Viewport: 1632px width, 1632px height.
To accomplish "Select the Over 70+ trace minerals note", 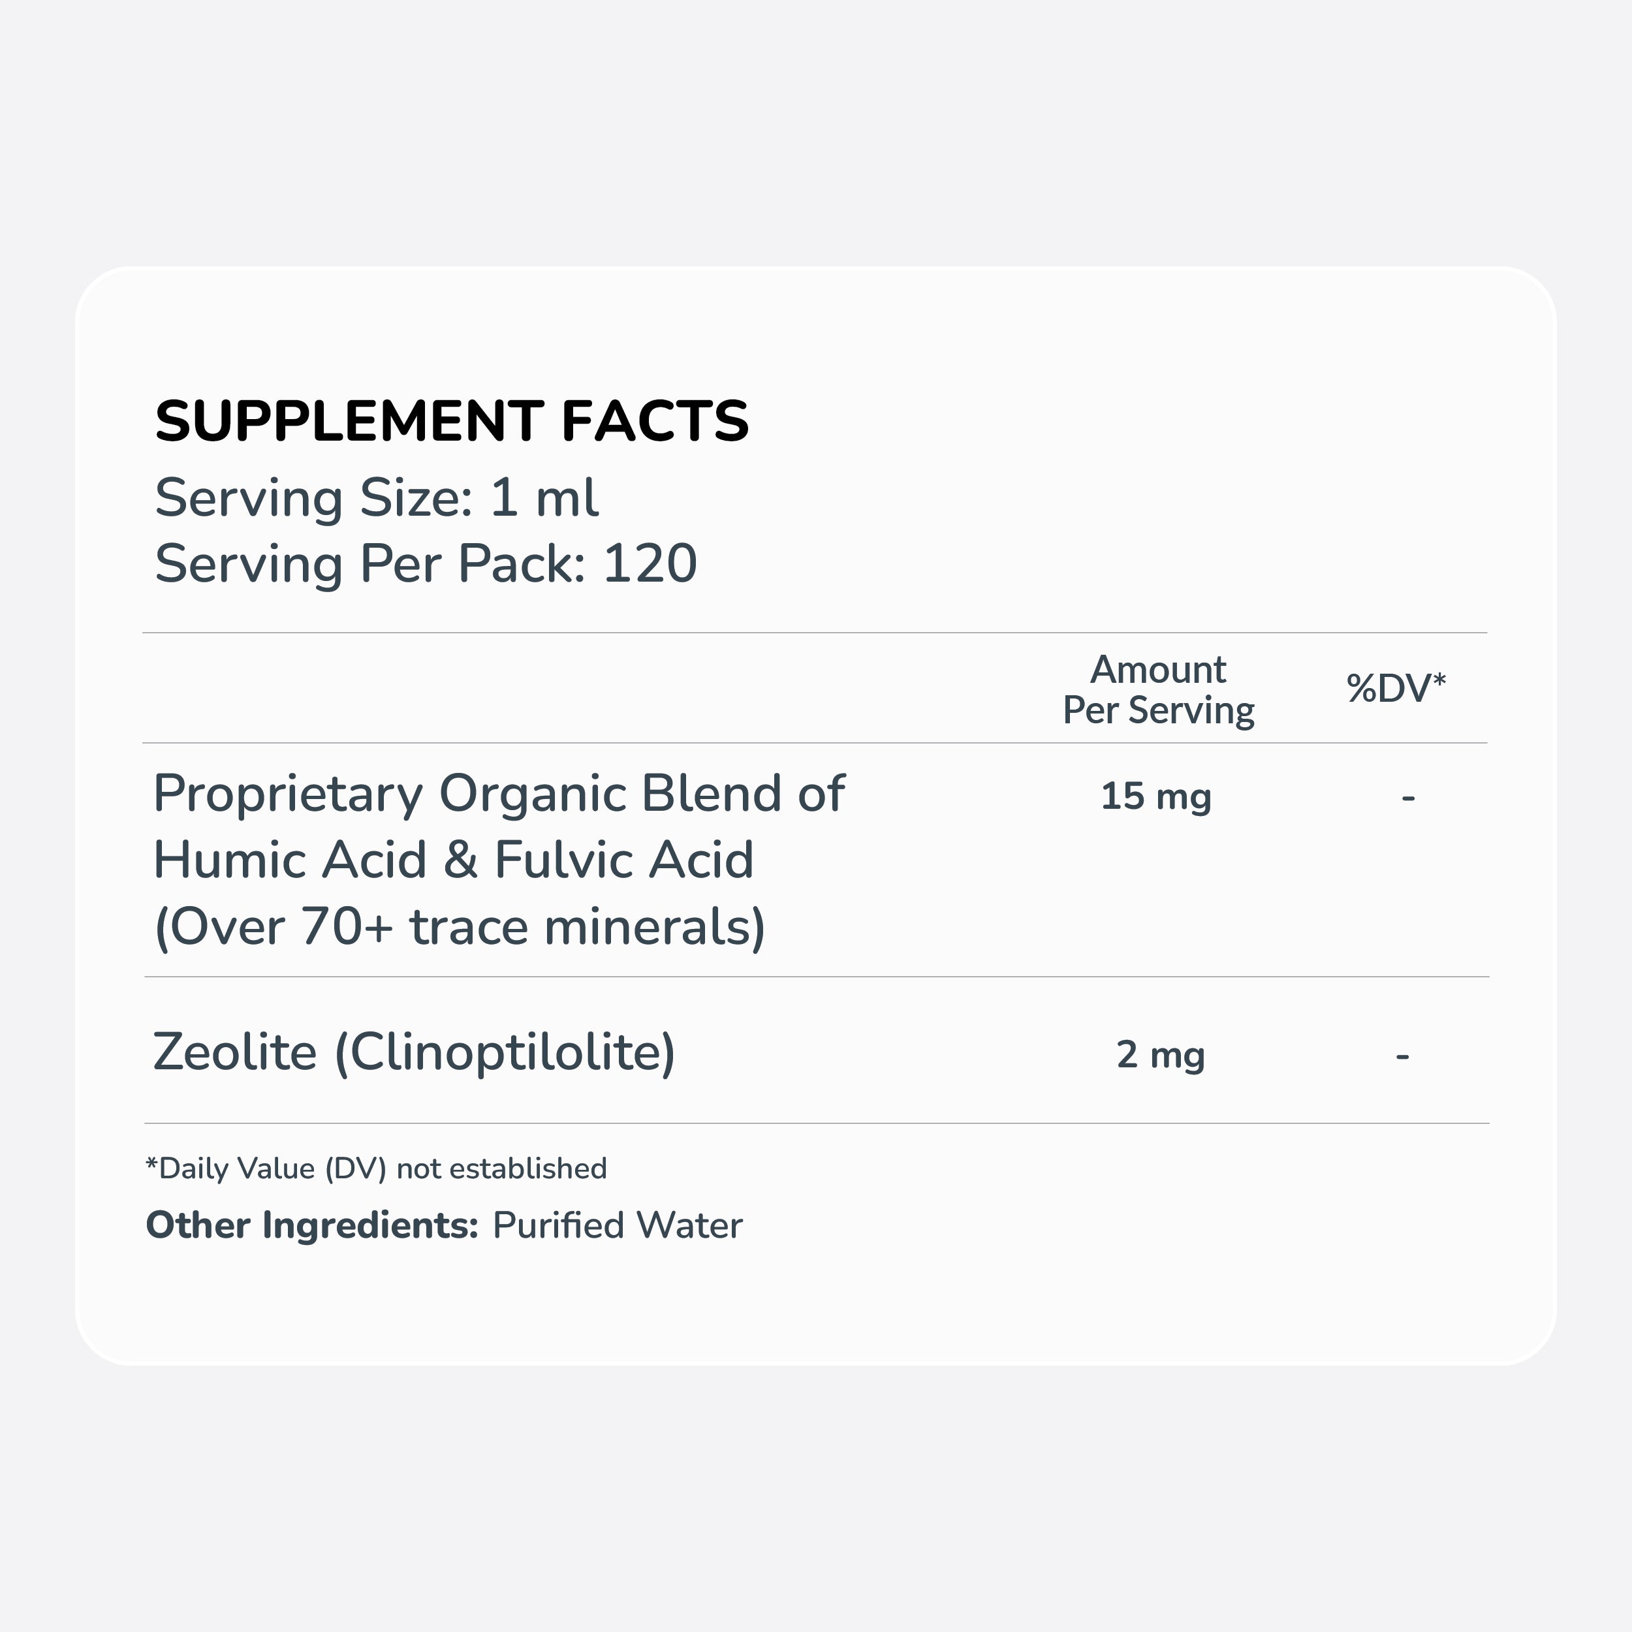I will pos(460,927).
